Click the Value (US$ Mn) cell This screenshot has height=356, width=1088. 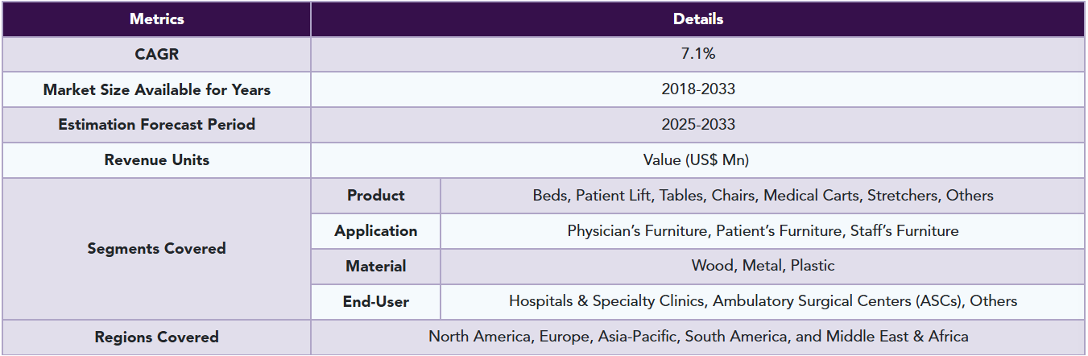[697, 160]
